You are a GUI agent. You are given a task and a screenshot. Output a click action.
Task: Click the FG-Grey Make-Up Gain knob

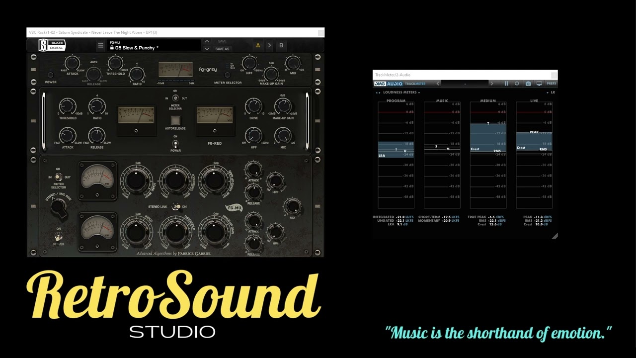[271, 74]
